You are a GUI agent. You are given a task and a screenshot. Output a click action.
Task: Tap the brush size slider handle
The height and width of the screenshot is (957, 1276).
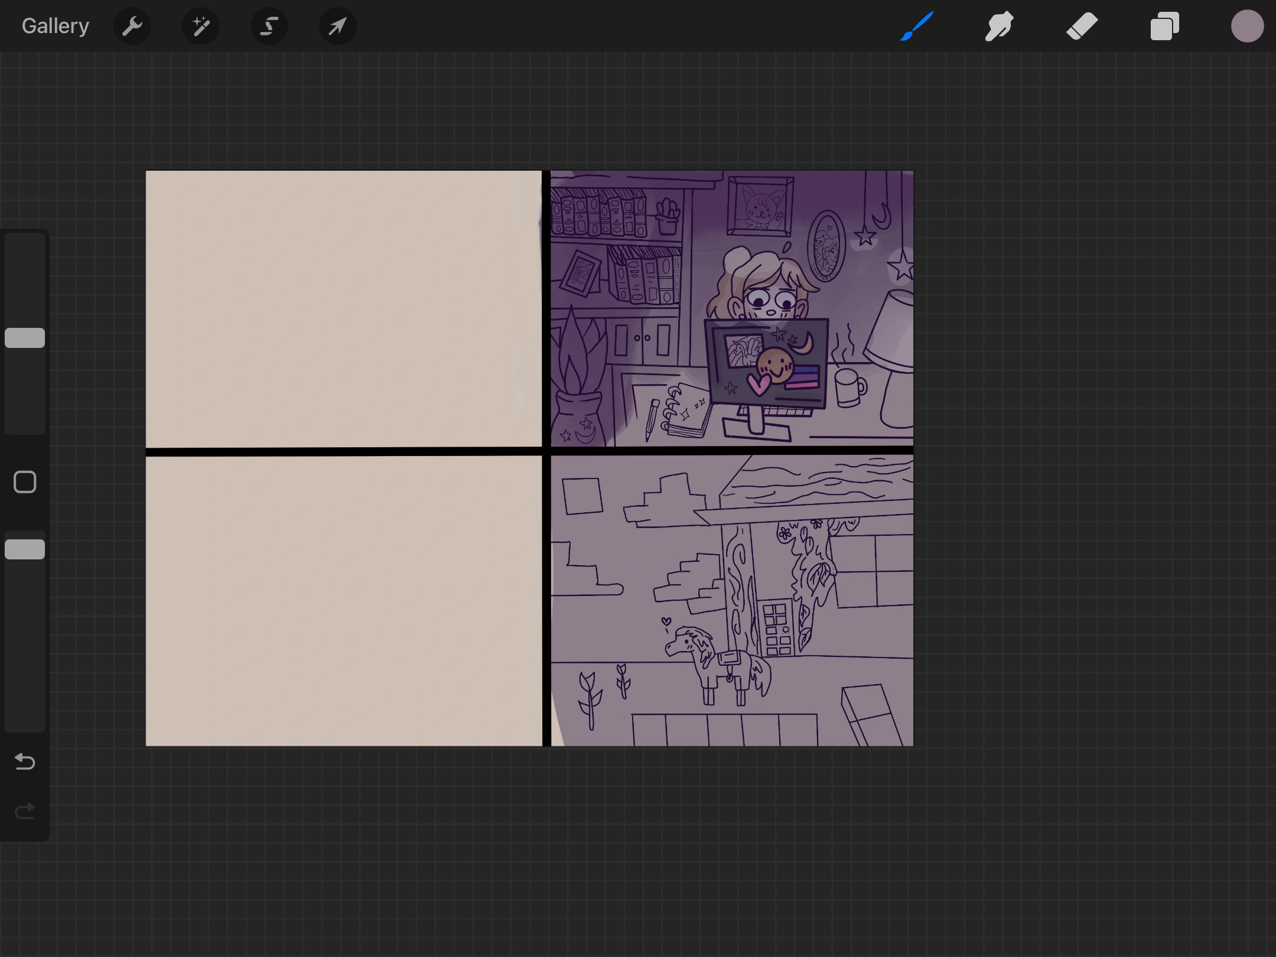[x=25, y=338]
